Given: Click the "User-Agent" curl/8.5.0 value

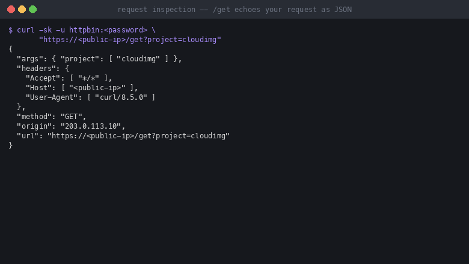Looking at the screenshot, I should [x=121, y=97].
